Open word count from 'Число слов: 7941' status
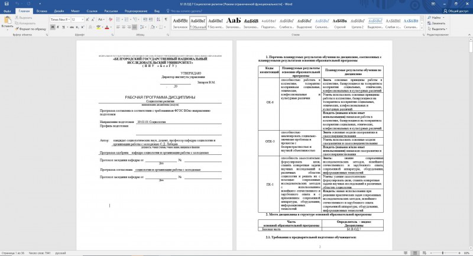Image resolution: width=473 pixels, height=256 pixels. (x=41, y=253)
